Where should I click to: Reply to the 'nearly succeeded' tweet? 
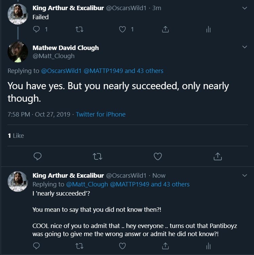pos(37,246)
